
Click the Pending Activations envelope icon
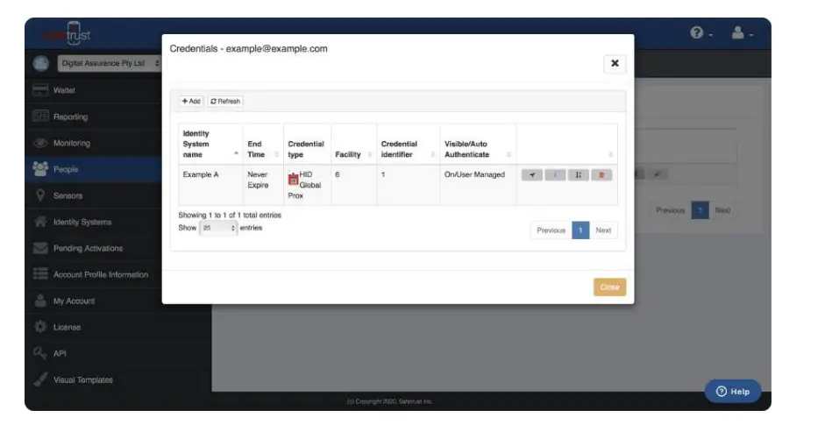[x=40, y=248]
